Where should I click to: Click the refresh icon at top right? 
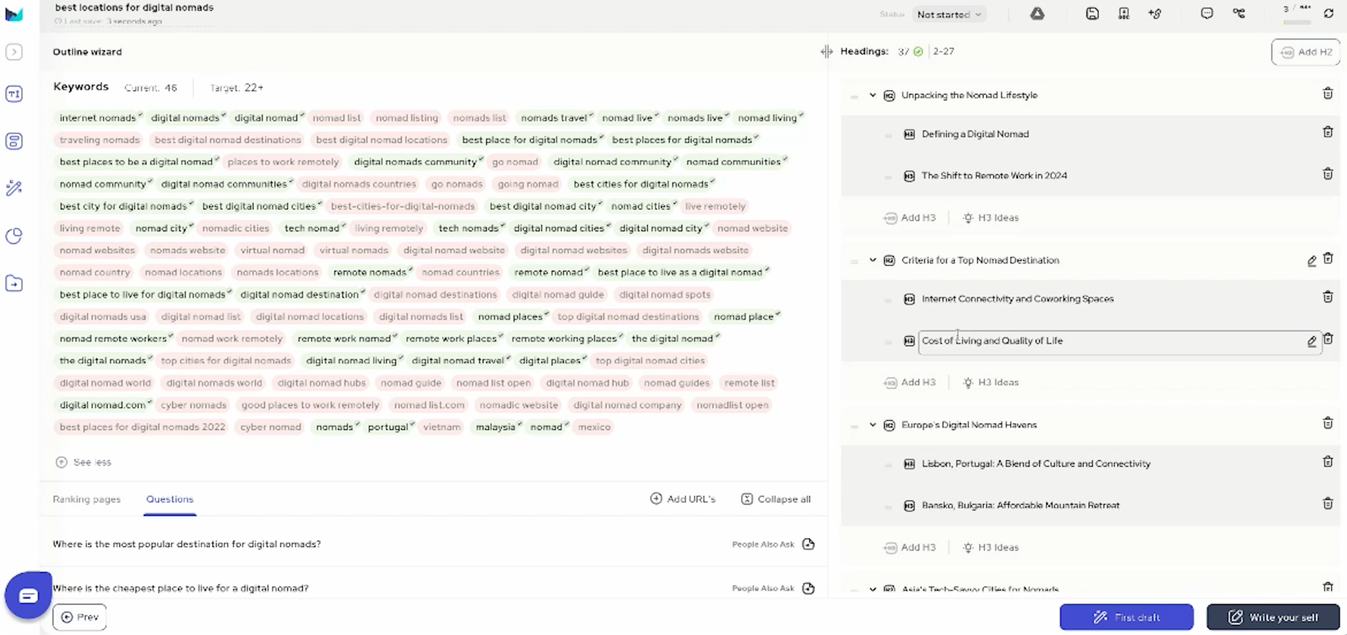click(x=1329, y=14)
